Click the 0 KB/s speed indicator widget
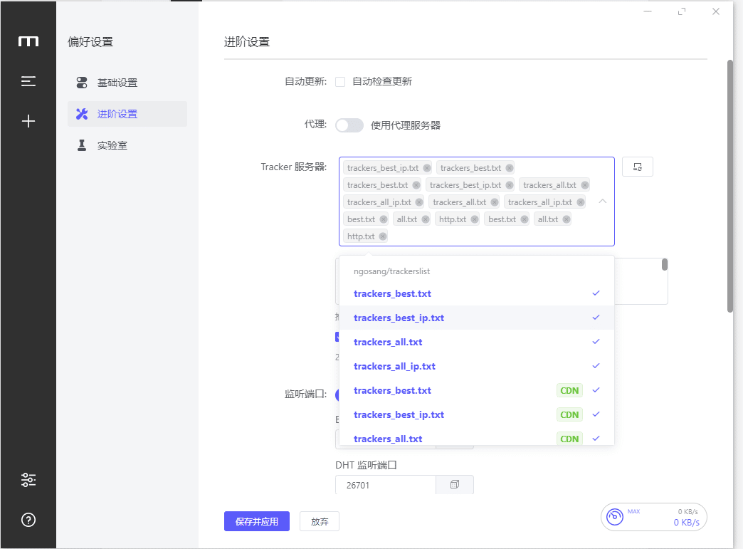743x549 pixels. [654, 517]
